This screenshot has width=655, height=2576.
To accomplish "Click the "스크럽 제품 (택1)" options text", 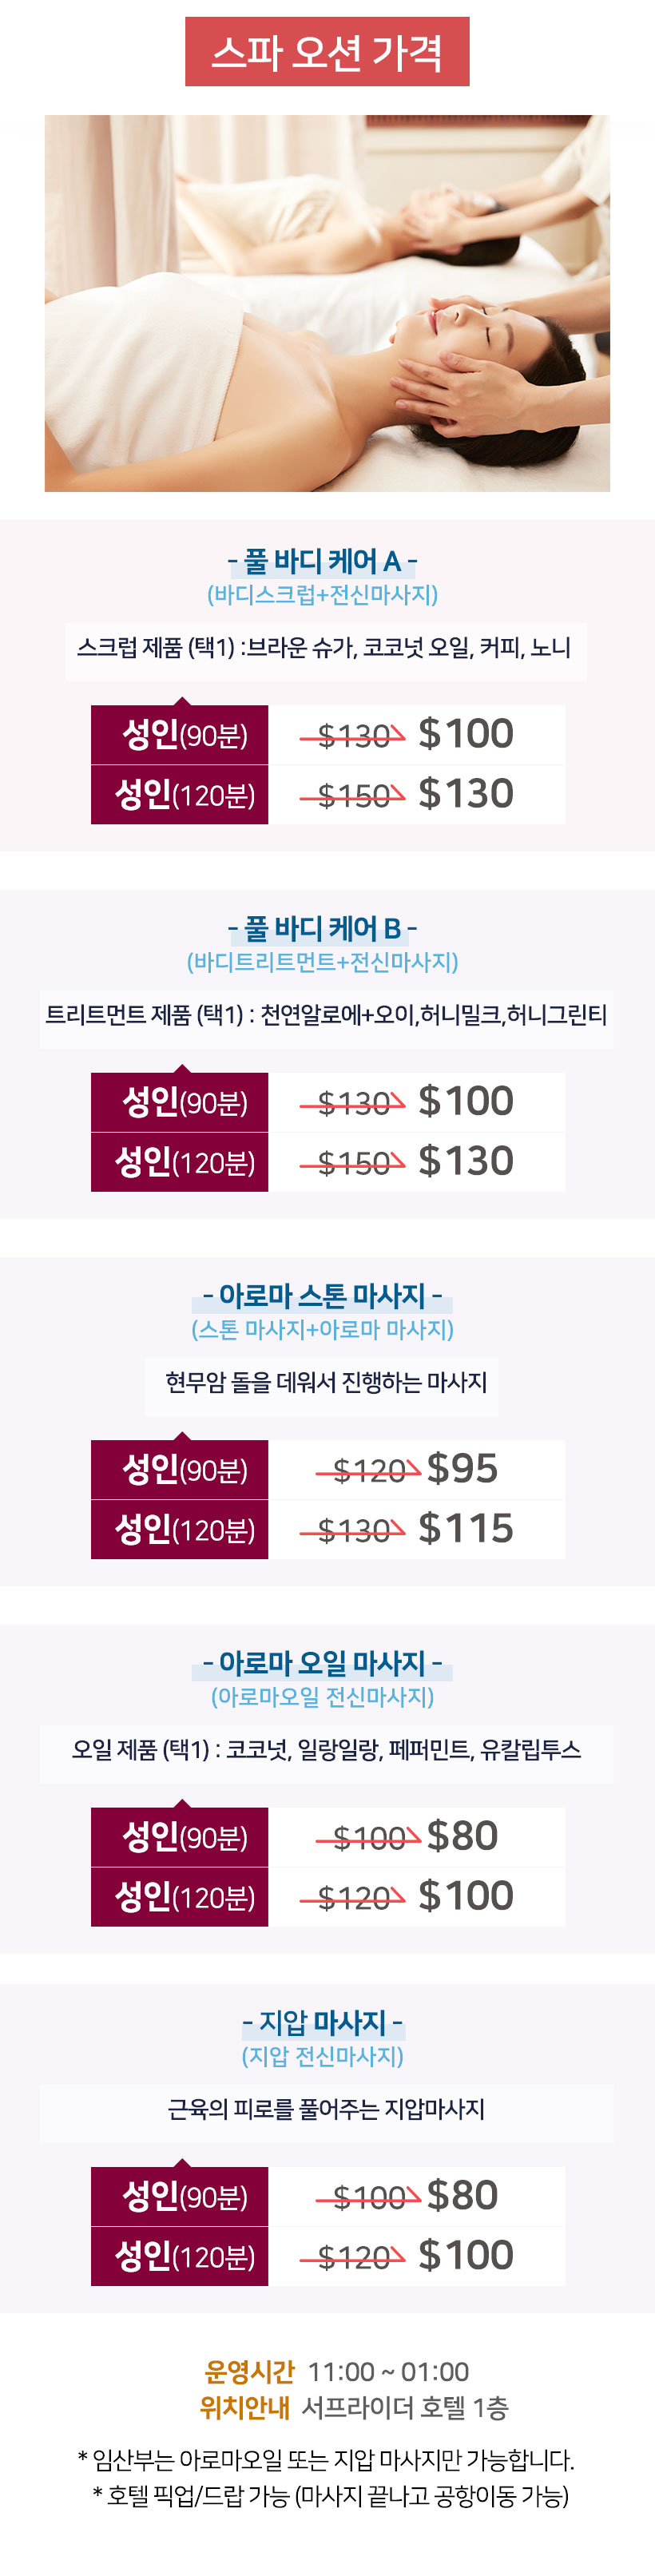I will click(x=324, y=648).
